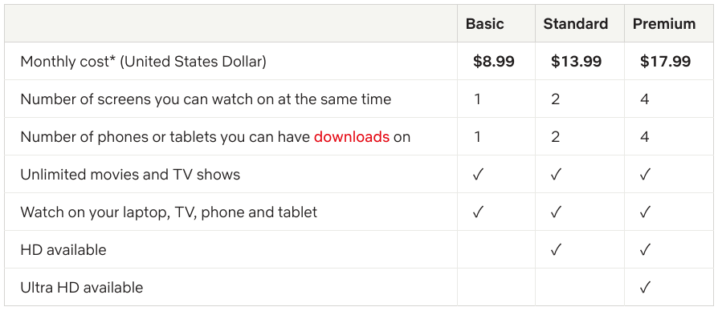Click Standard checkmark in HD available row
Image resolution: width=718 pixels, height=311 pixels.
point(556,250)
